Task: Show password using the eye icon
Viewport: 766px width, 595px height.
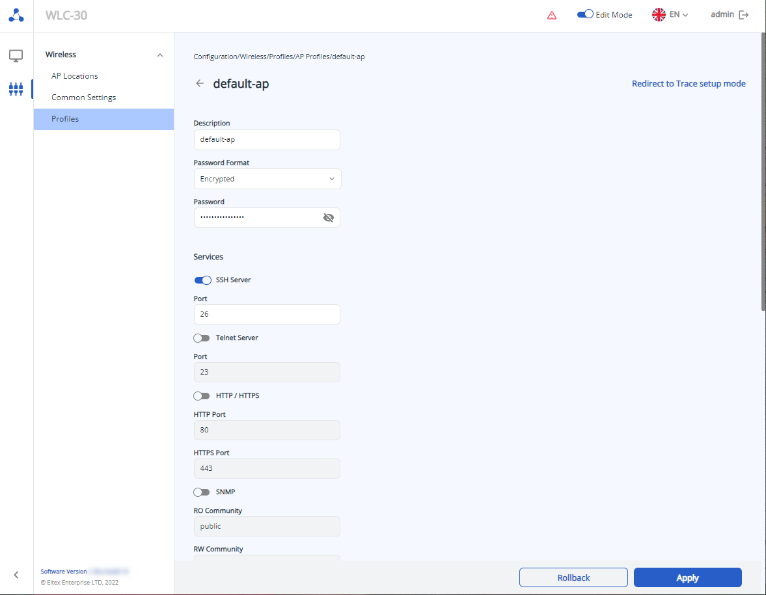Action: pos(328,218)
